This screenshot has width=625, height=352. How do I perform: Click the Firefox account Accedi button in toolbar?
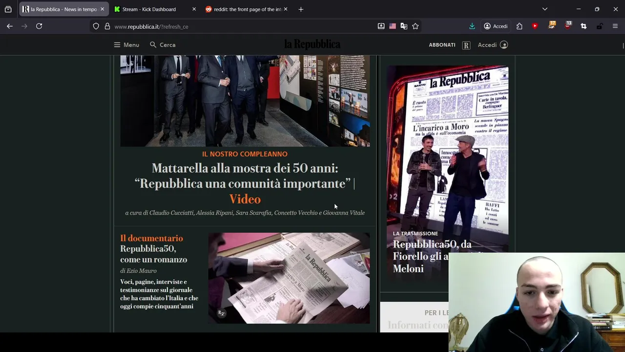tap(496, 26)
